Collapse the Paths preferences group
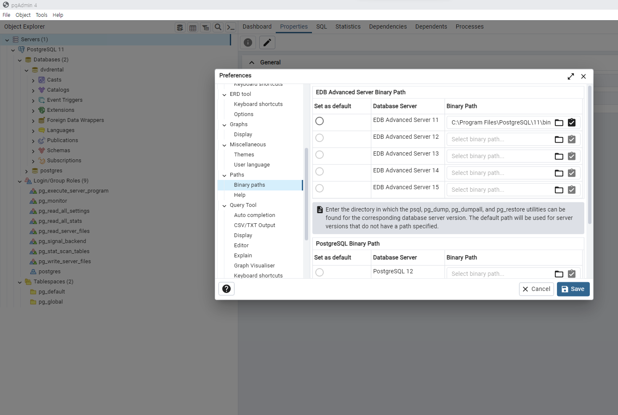 (224, 175)
